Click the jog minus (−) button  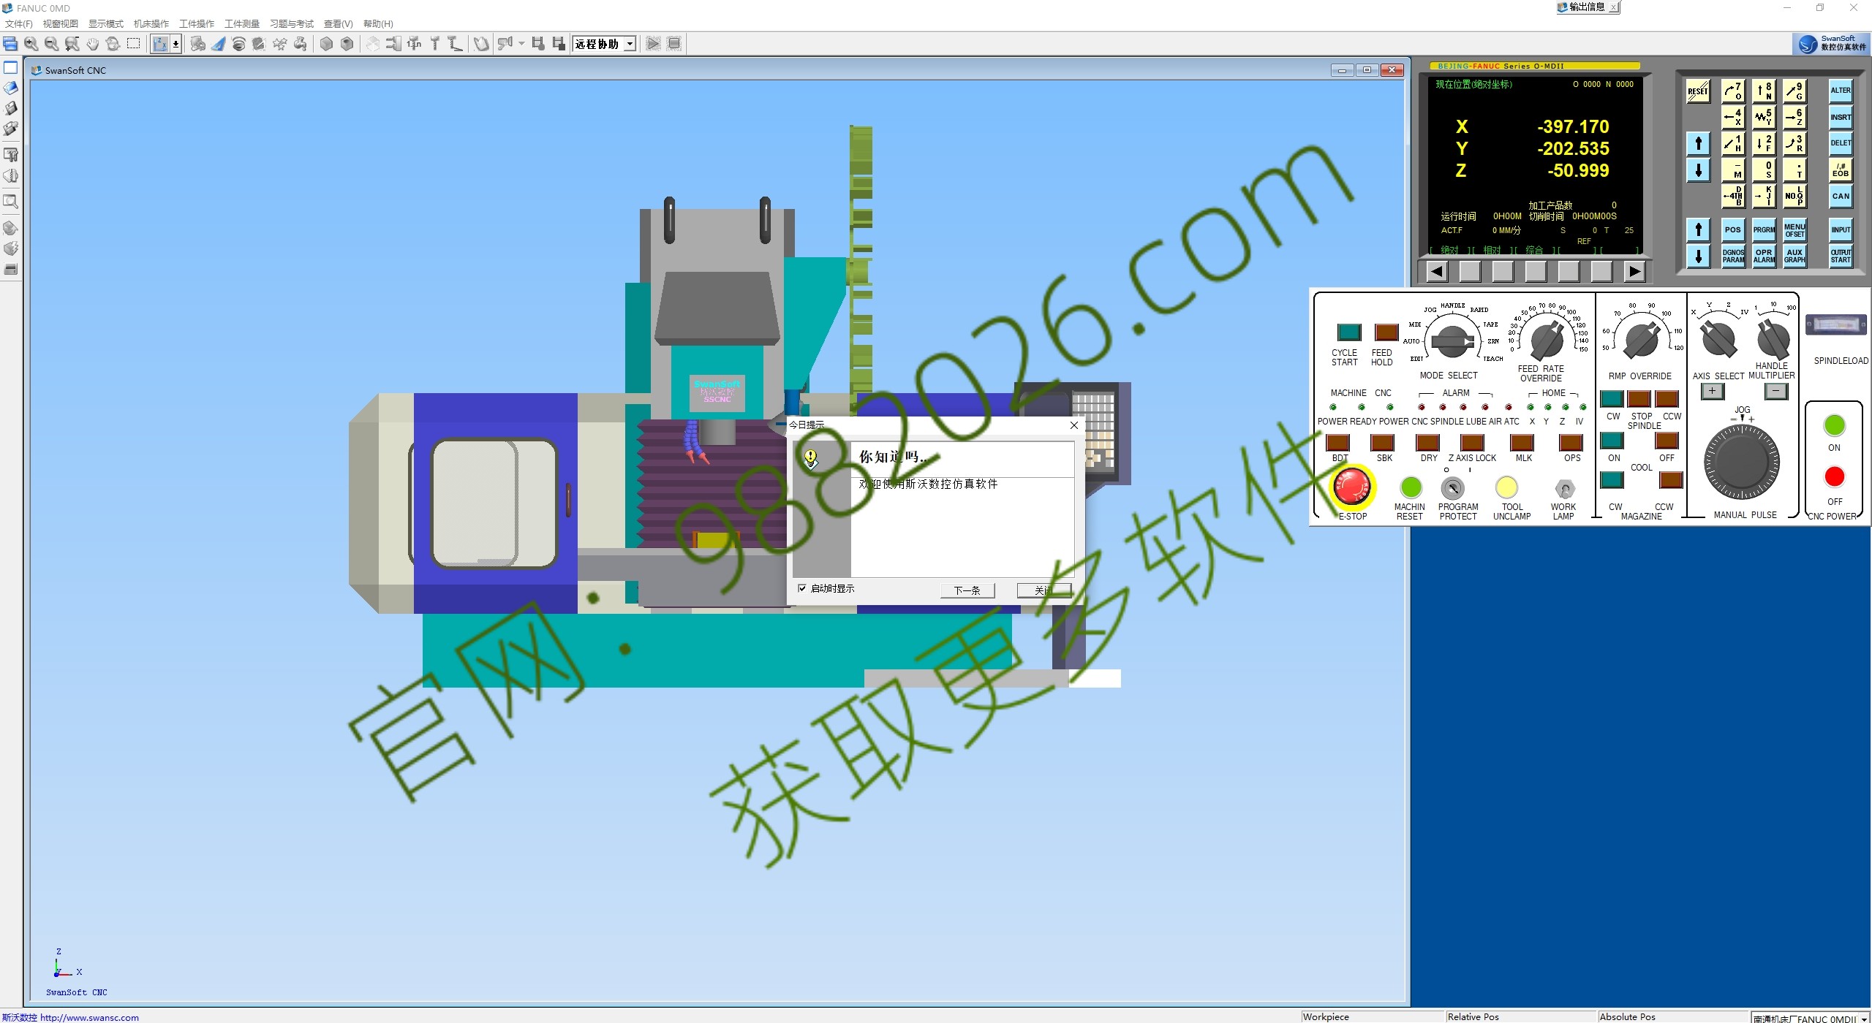(1776, 391)
